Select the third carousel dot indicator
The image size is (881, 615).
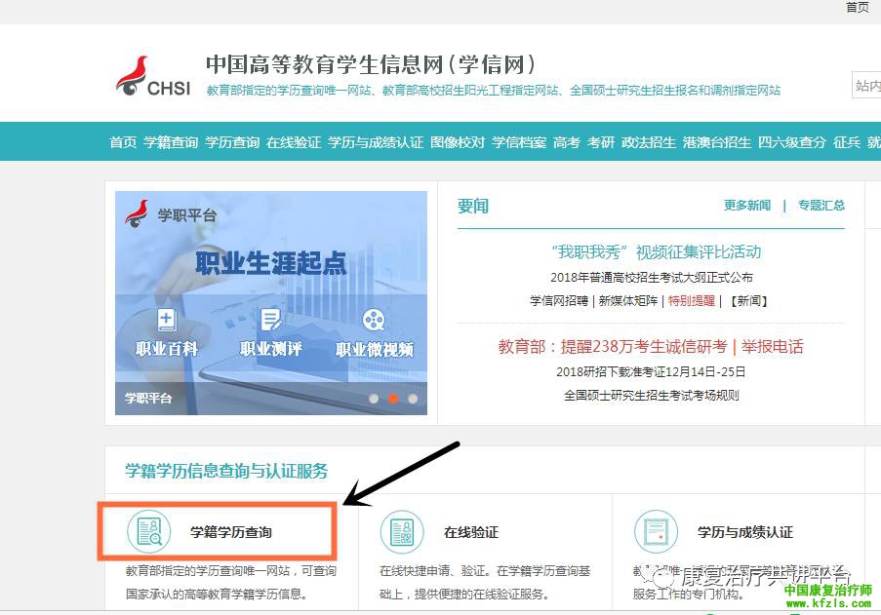tap(413, 399)
